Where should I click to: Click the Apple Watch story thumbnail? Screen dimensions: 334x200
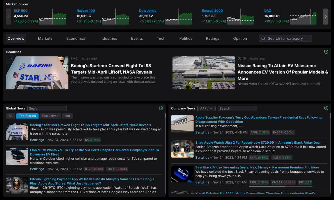tap(182, 149)
